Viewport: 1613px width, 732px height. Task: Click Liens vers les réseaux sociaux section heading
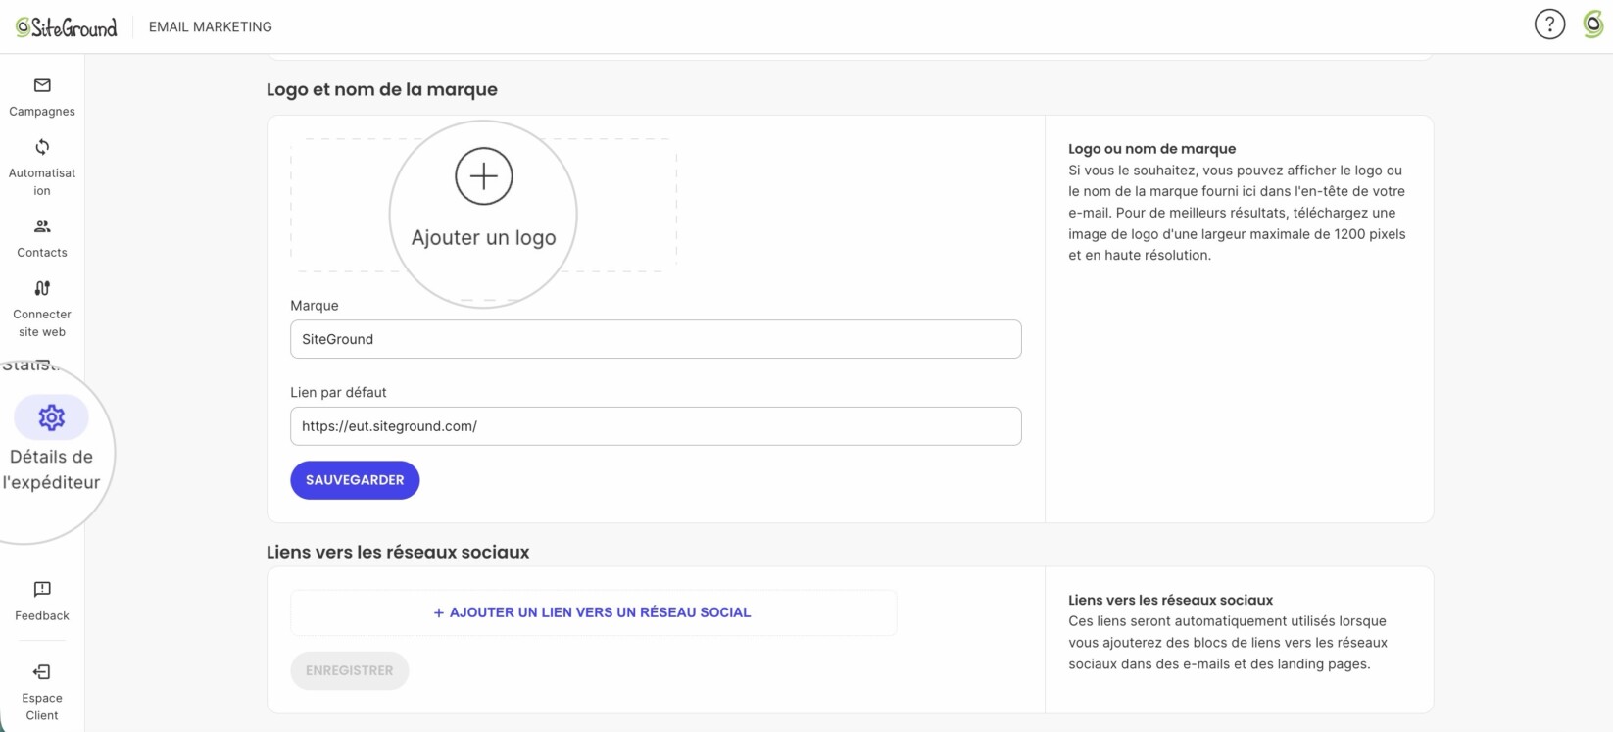coord(398,552)
